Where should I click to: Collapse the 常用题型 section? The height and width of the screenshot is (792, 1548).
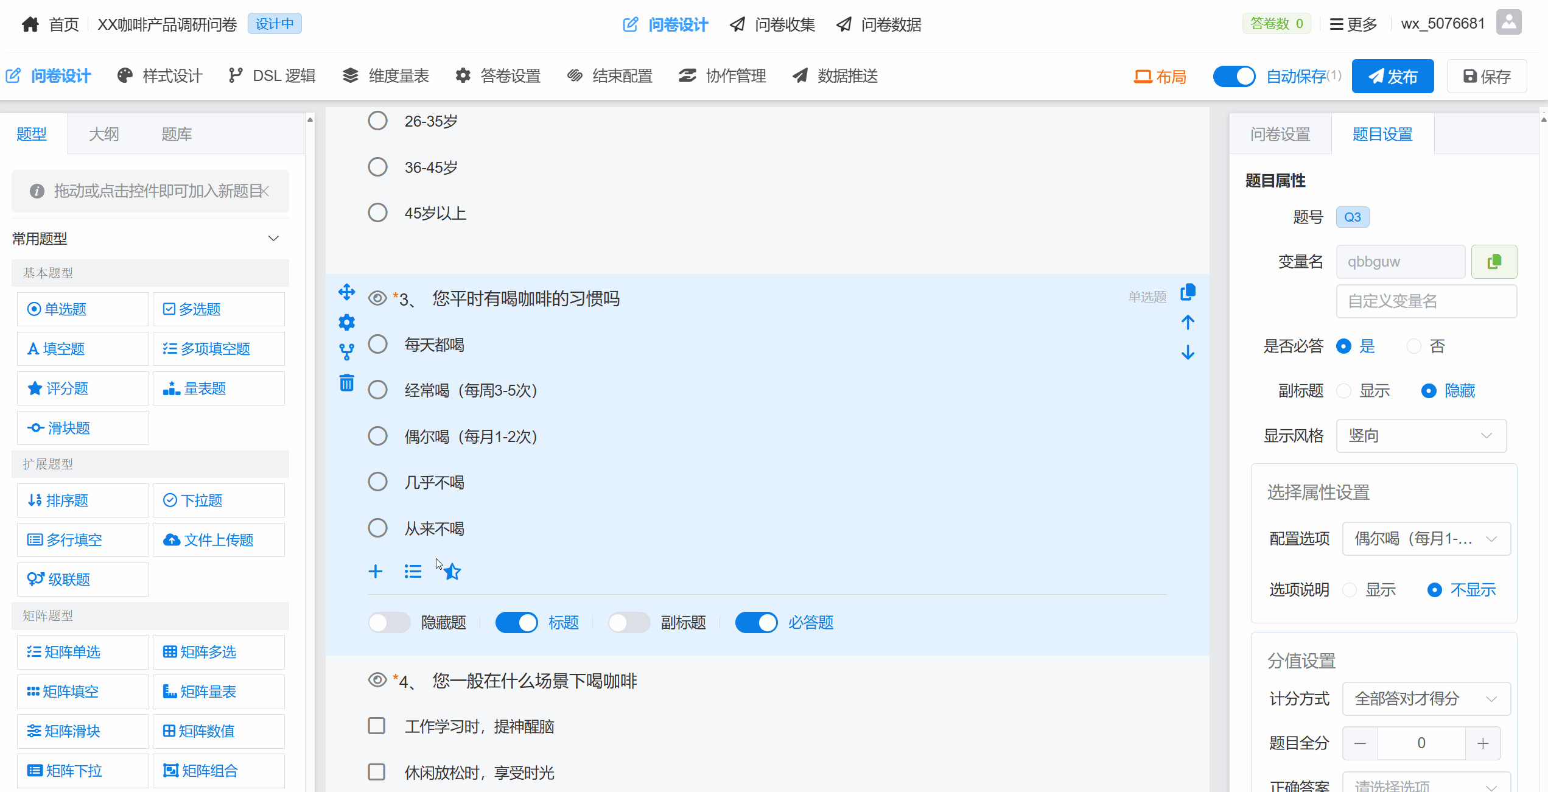(273, 239)
